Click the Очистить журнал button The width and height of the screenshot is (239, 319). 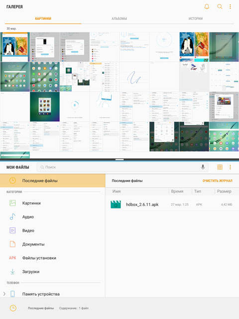[x=218, y=180]
